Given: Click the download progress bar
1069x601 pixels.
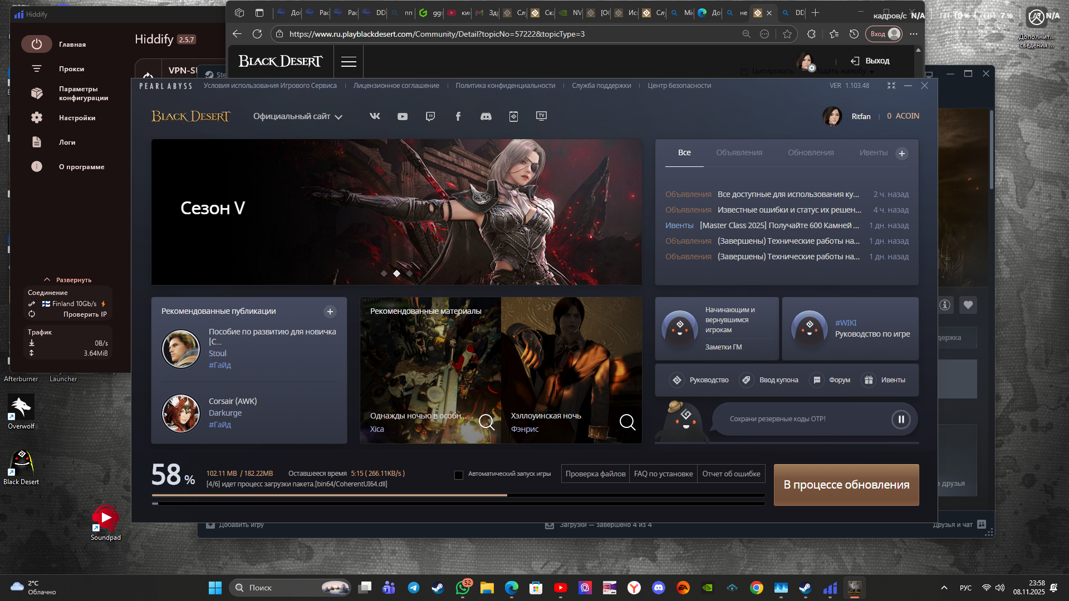Looking at the screenshot, I should (458, 495).
